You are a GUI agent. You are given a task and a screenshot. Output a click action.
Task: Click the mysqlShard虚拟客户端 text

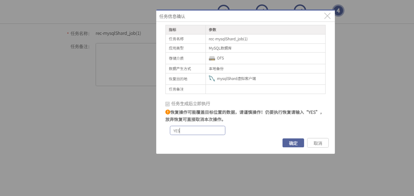pos(236,79)
